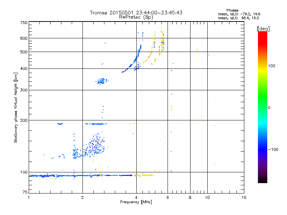The height and width of the screenshot is (215, 287).
Task: Click the x-axis '10' tick label
Action: click(207, 197)
